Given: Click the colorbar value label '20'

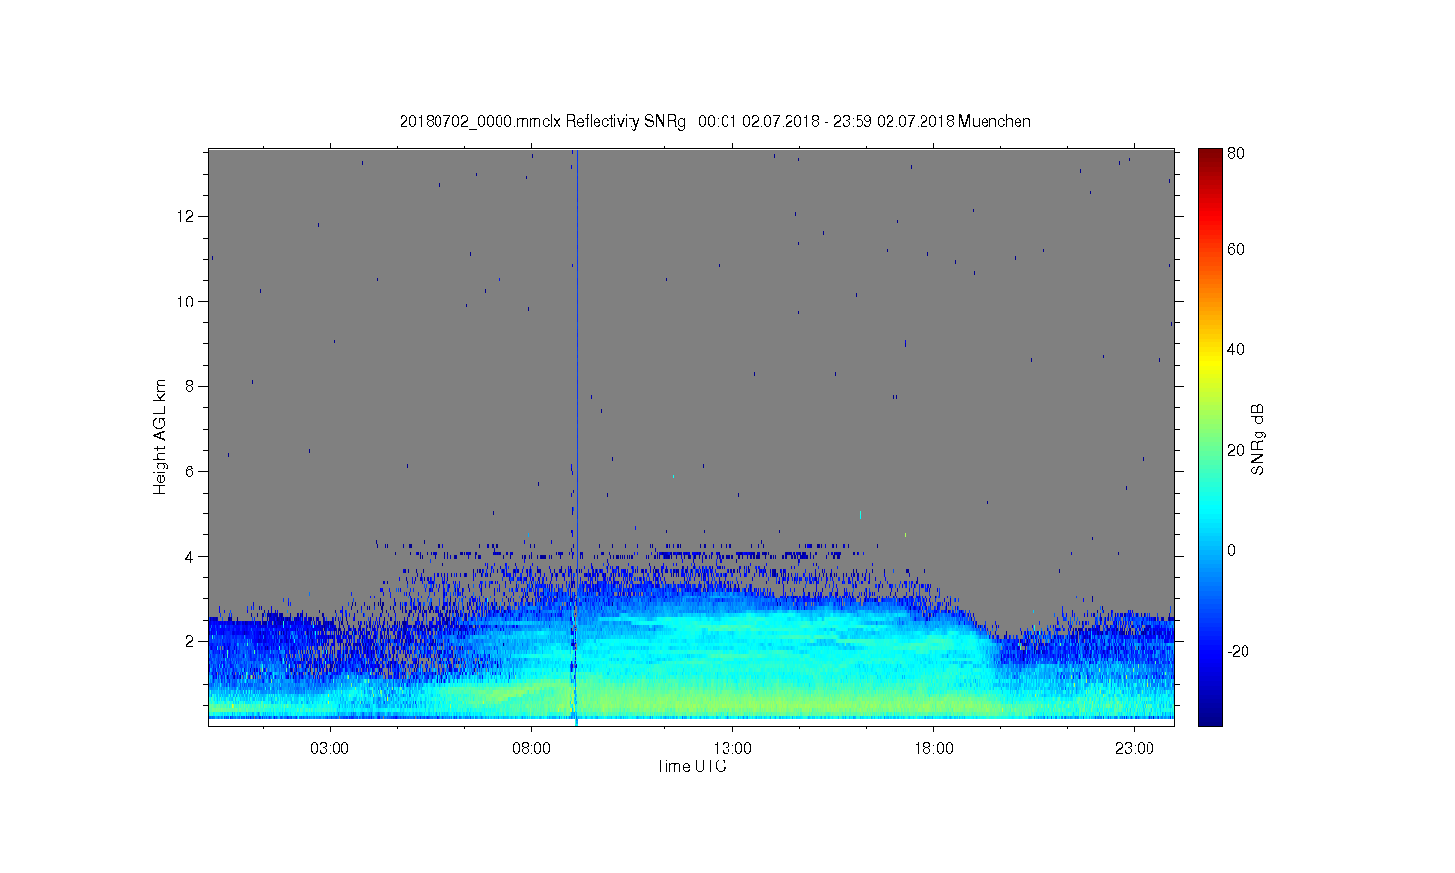Looking at the screenshot, I should click(x=1236, y=450).
